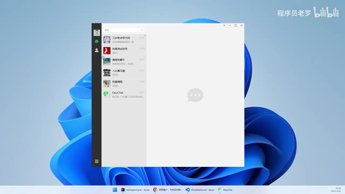Select the 我是测试账号 conversation
Viewport: 345px width, 194px height.
(x=124, y=51)
